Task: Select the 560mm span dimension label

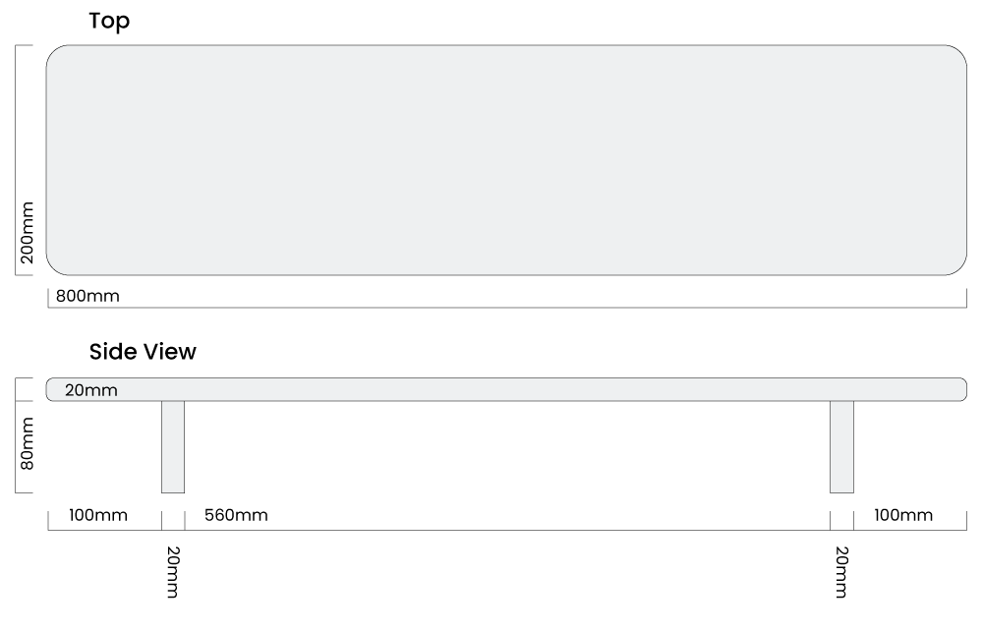Action: pos(236,515)
